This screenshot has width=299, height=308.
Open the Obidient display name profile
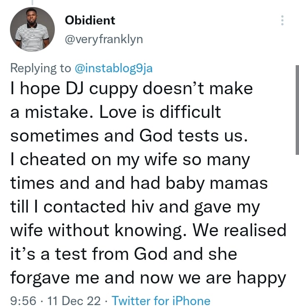click(x=90, y=20)
